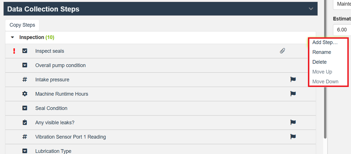
Task: Collapse the Inspection group triangle
Action: [x=13, y=37]
